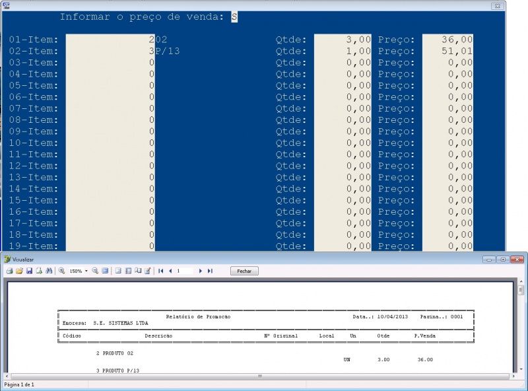The height and width of the screenshot is (391, 528).
Task: Click the binoculars search icon
Action: coord(48,271)
